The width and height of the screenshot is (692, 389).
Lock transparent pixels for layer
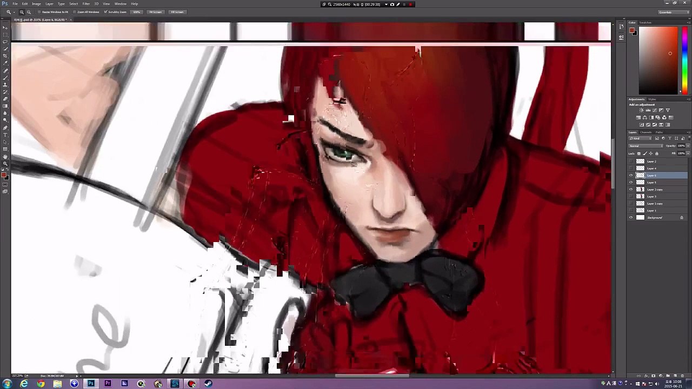tap(638, 153)
